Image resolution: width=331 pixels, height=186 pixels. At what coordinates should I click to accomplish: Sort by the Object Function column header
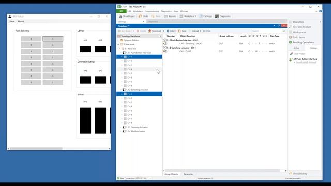coord(187,36)
